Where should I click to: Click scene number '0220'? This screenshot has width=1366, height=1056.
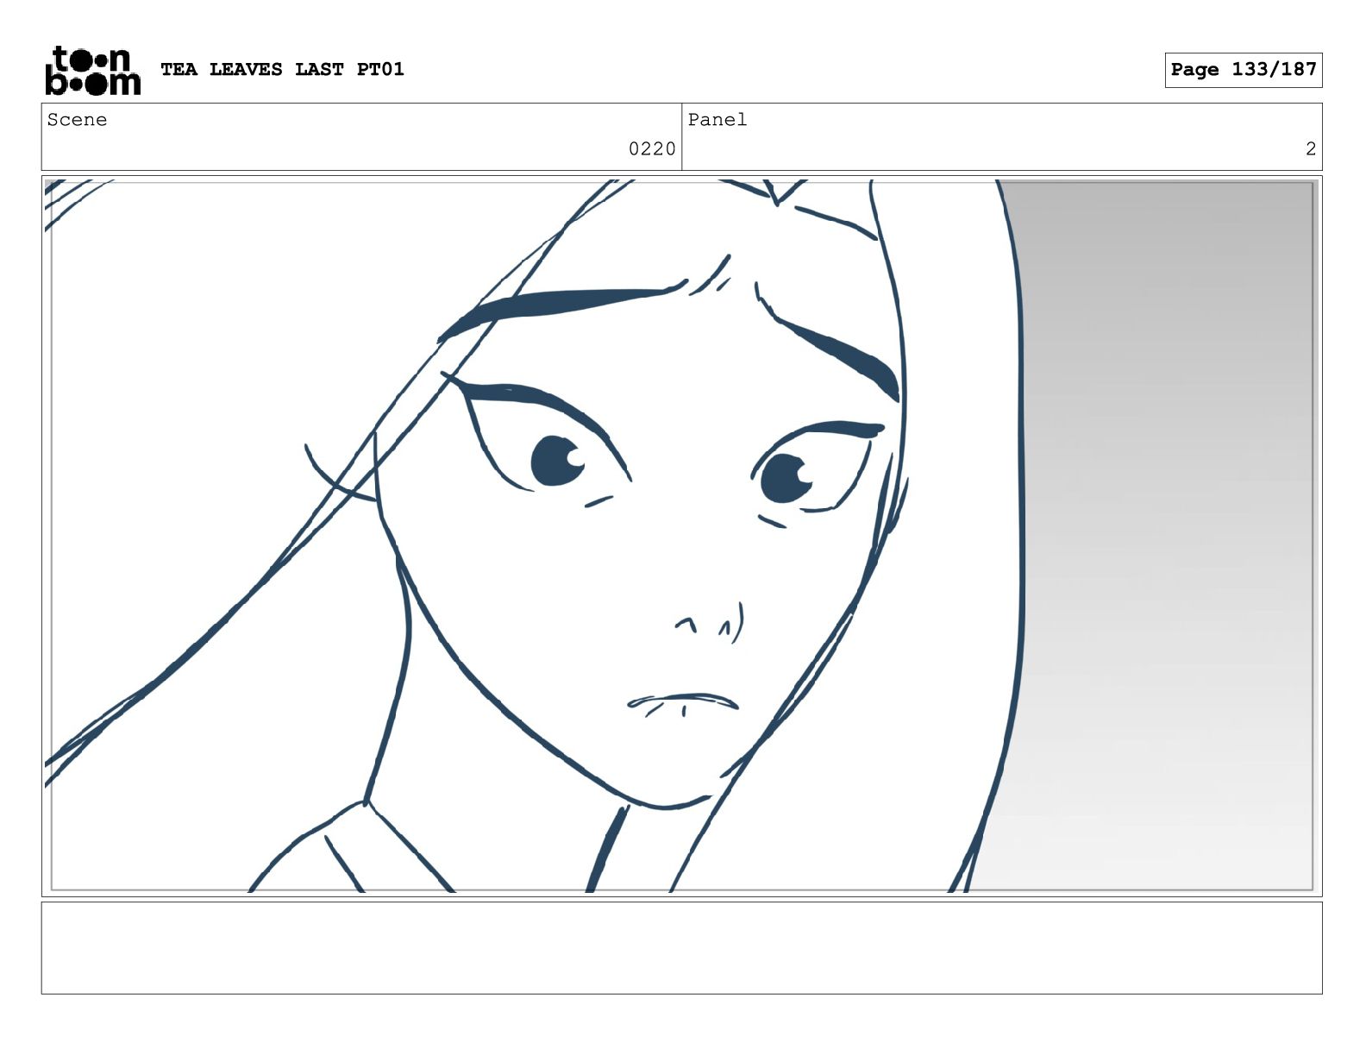click(652, 149)
